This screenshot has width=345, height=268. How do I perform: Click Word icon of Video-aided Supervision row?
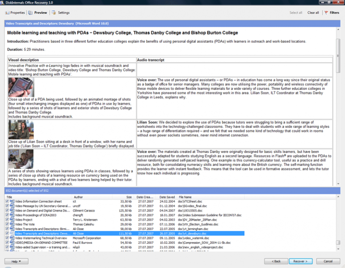(x=12, y=247)
